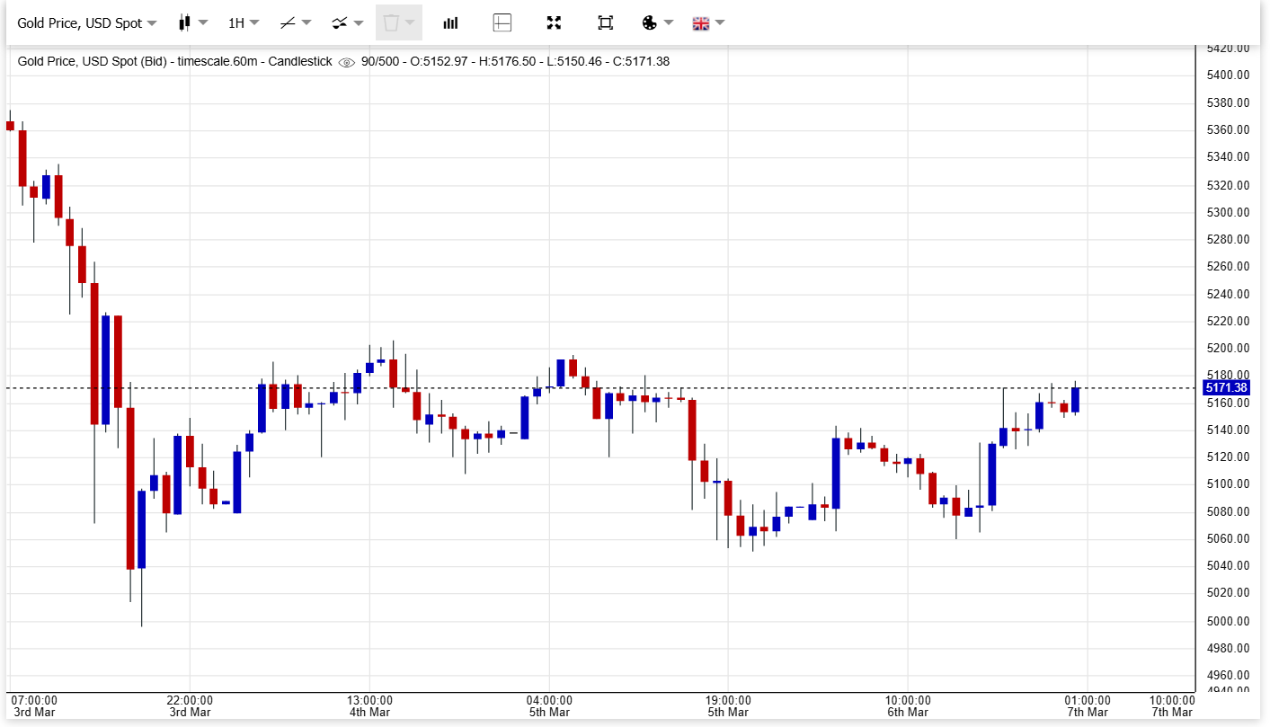This screenshot has width=1270, height=727.
Task: Click the 13:00:00 4th Mar time label
Action: tap(369, 706)
